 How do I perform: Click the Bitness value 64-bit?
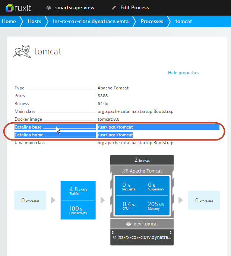coord(104,104)
